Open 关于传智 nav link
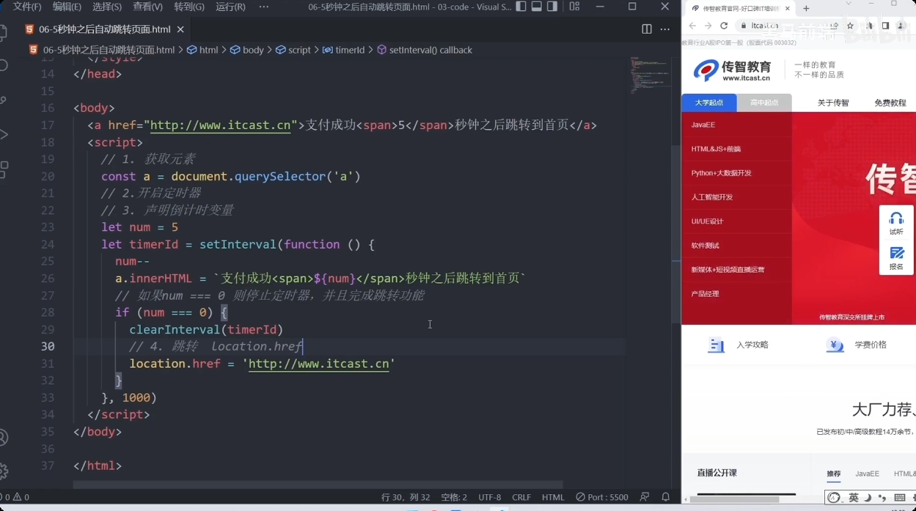Viewport: 916px width, 511px height. pyautogui.click(x=833, y=103)
